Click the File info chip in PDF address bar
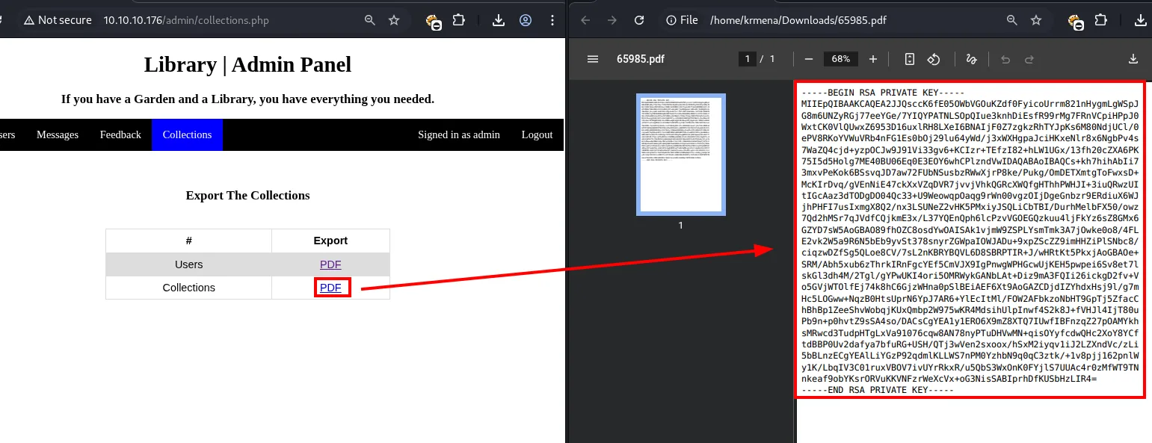This screenshot has height=443, width=1152. [682, 20]
